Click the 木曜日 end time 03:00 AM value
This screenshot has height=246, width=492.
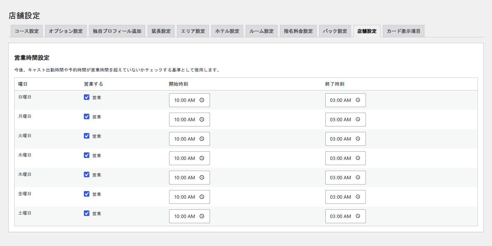(x=341, y=178)
